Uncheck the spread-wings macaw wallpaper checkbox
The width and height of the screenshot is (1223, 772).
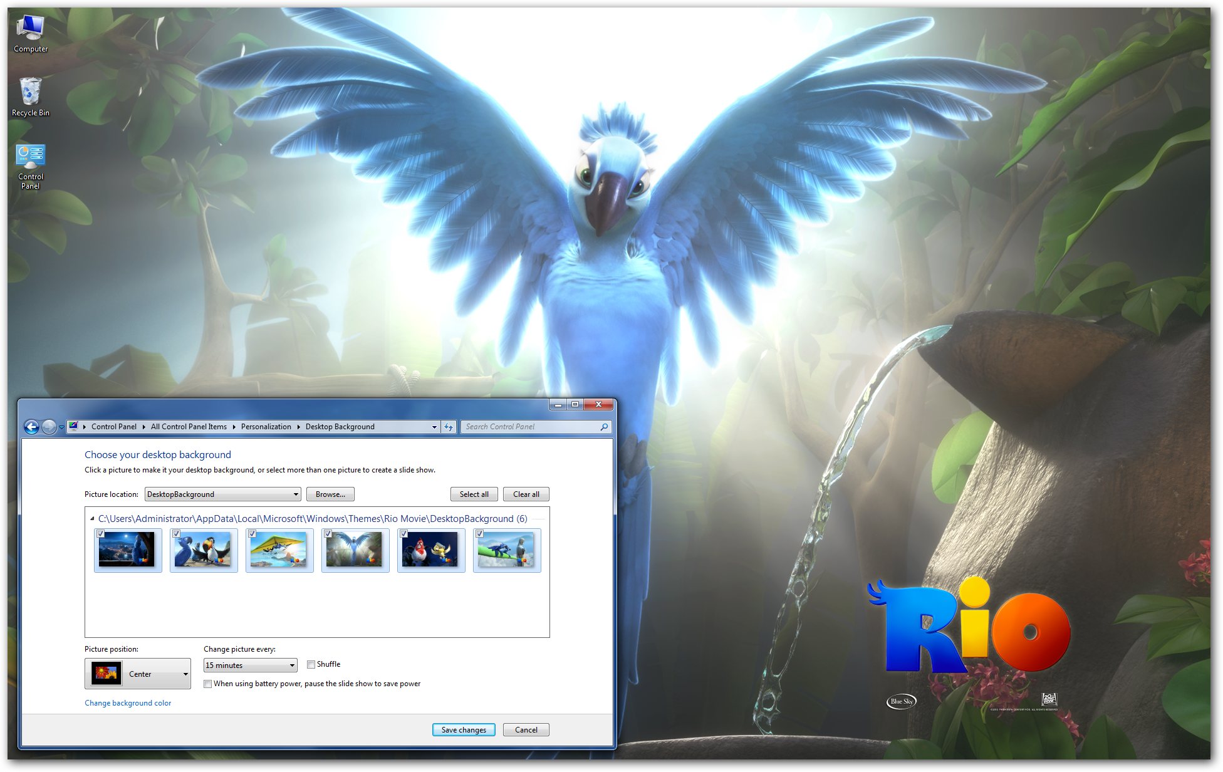328,534
